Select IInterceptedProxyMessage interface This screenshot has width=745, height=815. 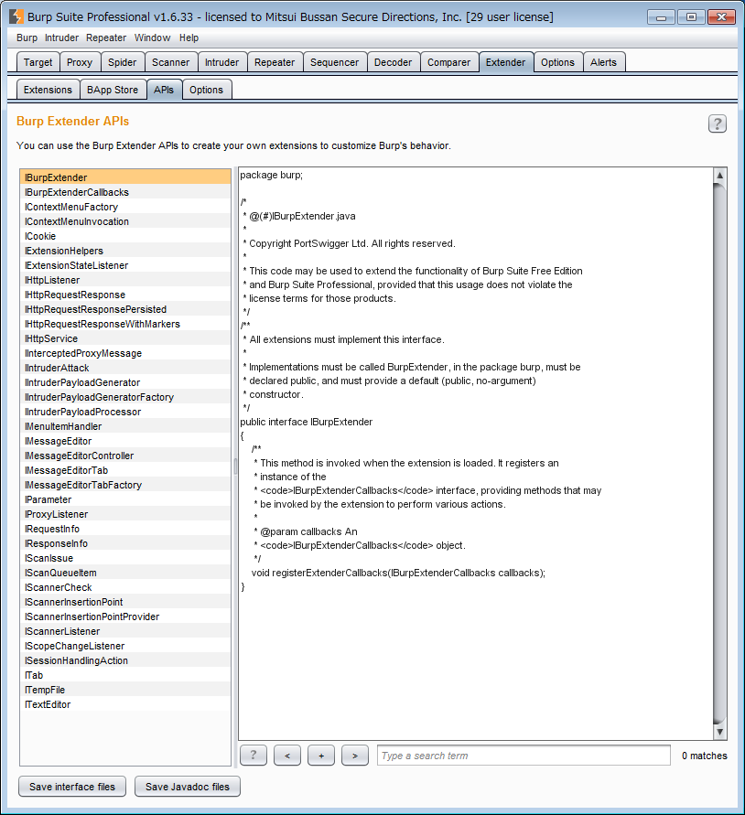pyautogui.click(x=125, y=353)
